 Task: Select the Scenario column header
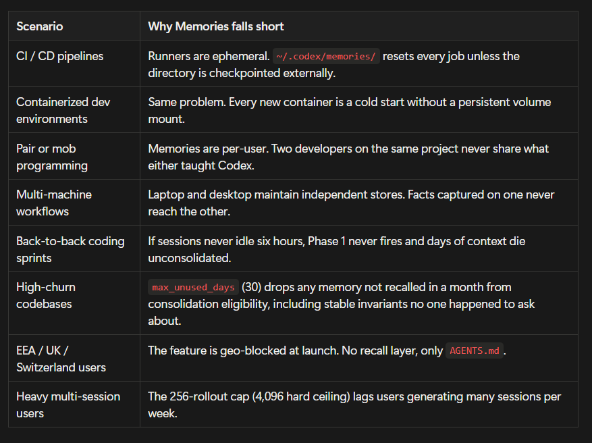pyautogui.click(x=40, y=26)
